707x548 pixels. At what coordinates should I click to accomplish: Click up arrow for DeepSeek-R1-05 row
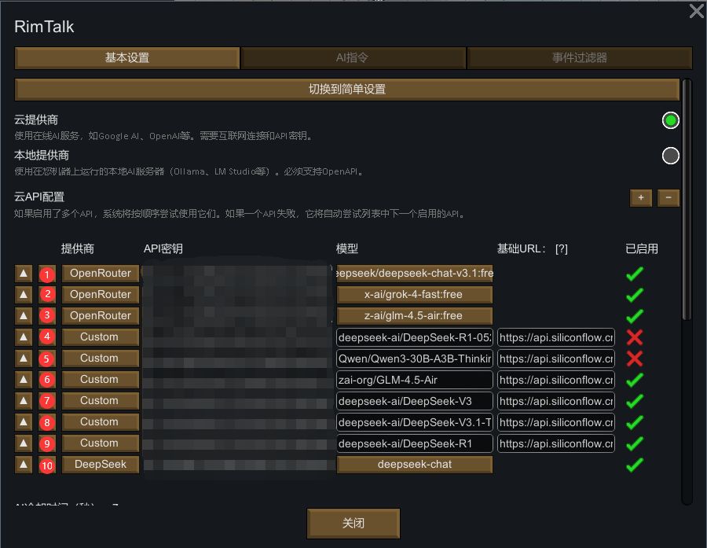(x=24, y=337)
